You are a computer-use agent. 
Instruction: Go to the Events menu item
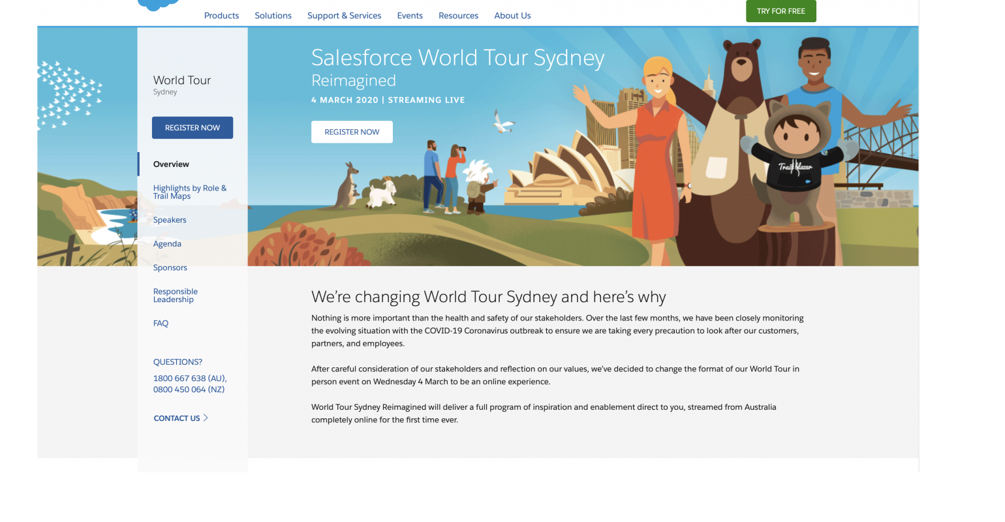click(x=410, y=16)
